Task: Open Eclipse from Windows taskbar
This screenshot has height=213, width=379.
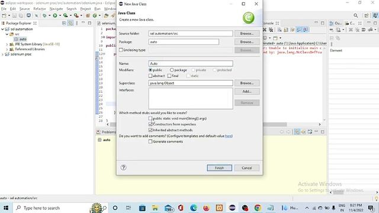Action: click(232, 208)
